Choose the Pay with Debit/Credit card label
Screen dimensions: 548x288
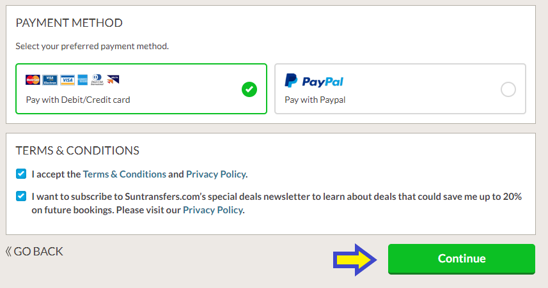(x=78, y=100)
